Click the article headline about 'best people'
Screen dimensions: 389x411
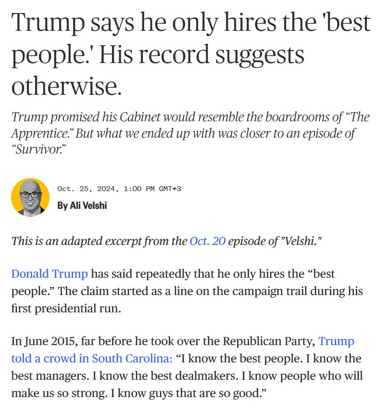(x=191, y=54)
